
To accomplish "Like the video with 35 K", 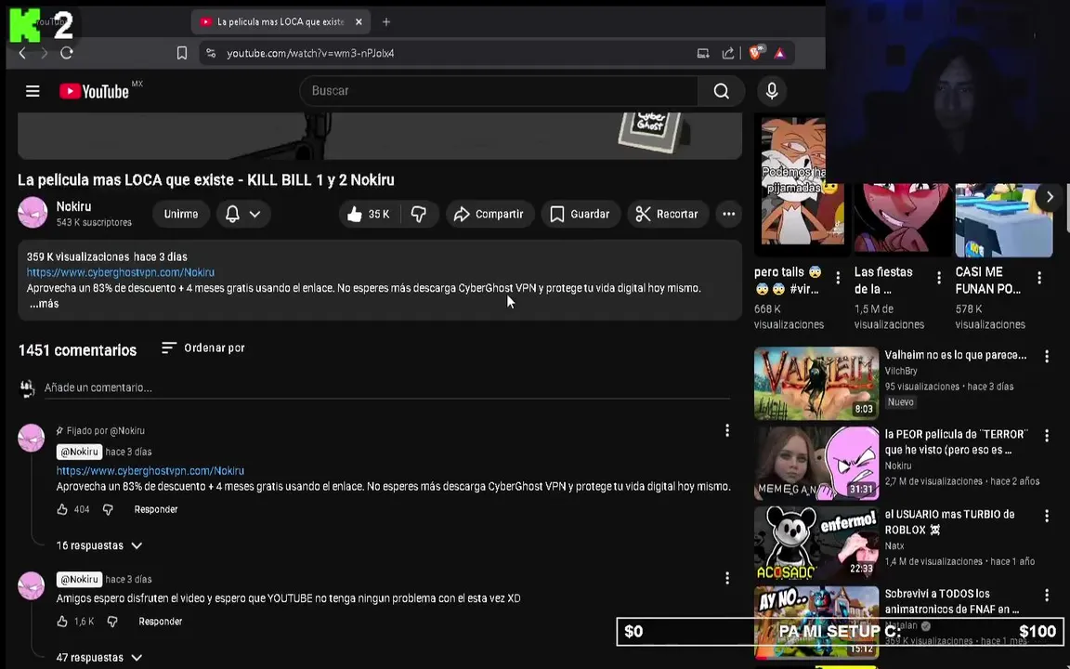I will click(369, 214).
